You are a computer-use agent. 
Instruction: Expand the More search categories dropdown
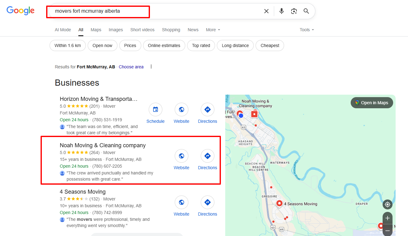click(x=213, y=30)
